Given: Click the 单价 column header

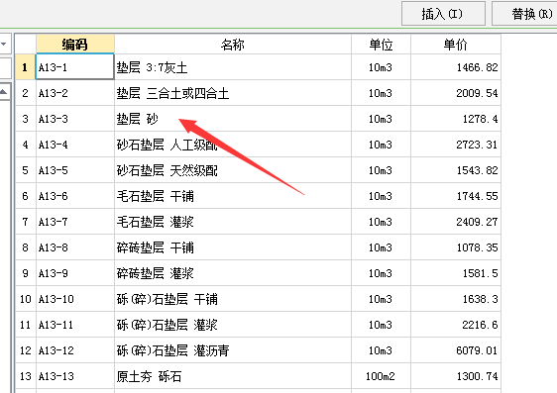Looking at the screenshot, I should pos(456,45).
